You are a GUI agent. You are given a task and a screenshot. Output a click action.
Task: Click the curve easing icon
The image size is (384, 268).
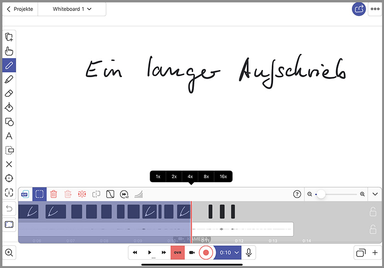point(110,194)
